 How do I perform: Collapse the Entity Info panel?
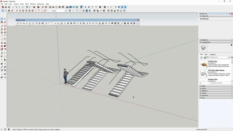(201, 16)
